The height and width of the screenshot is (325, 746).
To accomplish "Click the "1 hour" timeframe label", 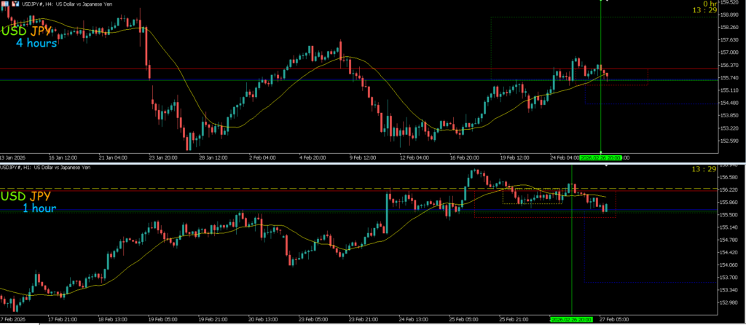I will point(39,208).
